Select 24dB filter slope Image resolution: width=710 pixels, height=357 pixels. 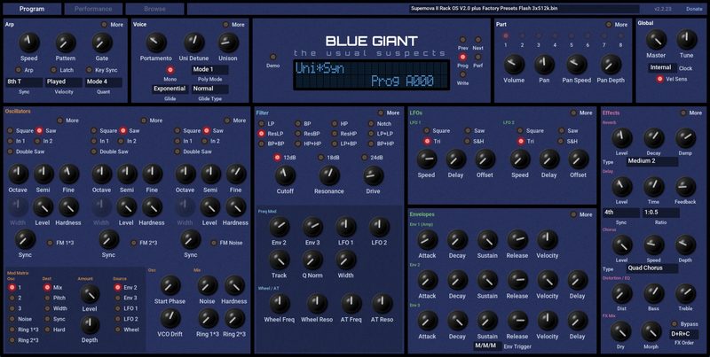[x=365, y=158]
